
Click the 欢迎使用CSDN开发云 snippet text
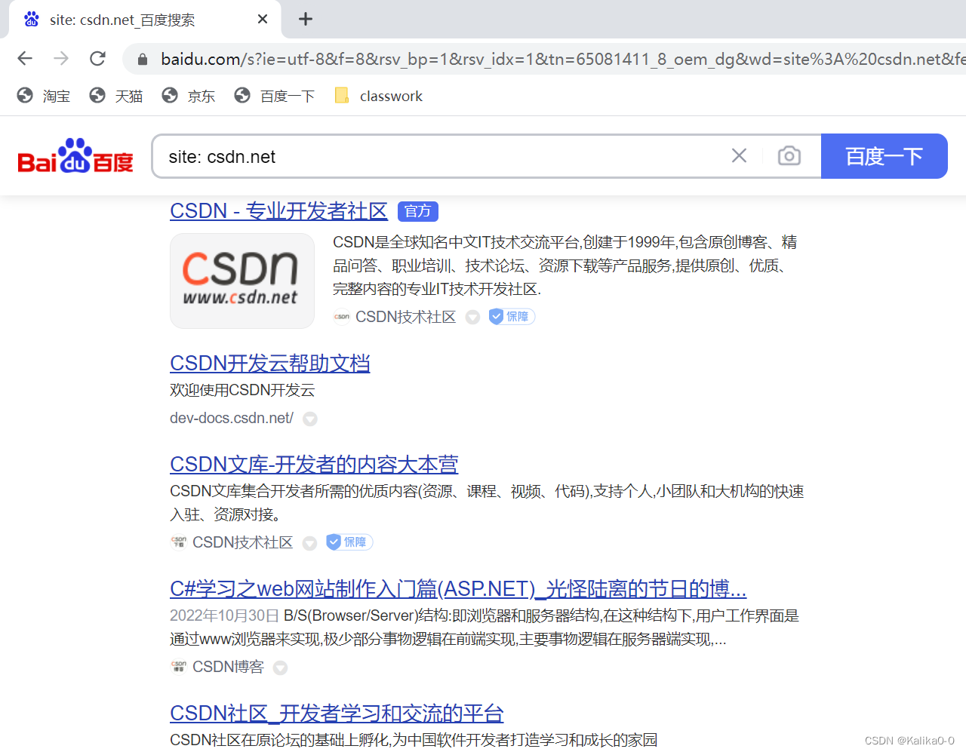tap(242, 391)
